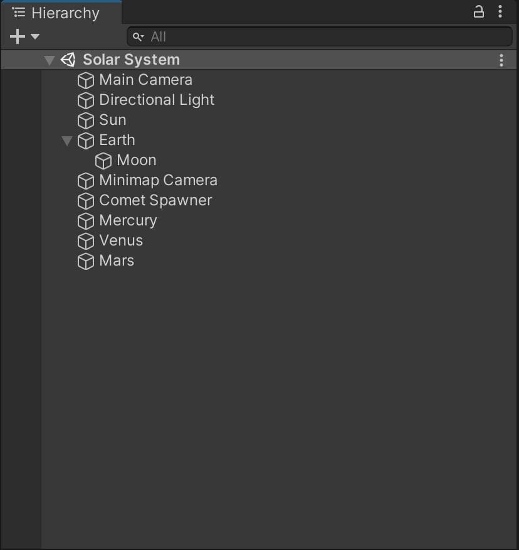The width and height of the screenshot is (519, 550).
Task: Click the search type magnifier dropdown
Action: [x=139, y=37]
